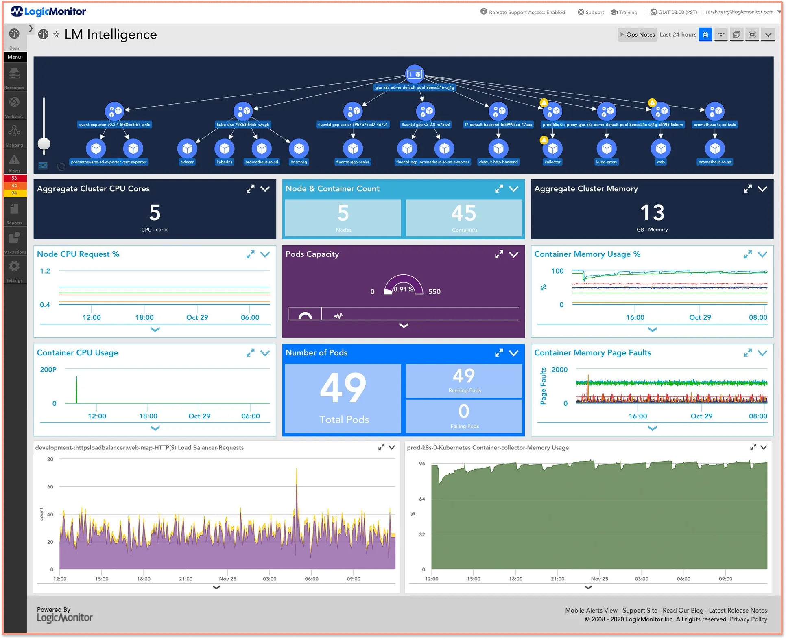Go to the Mapping section in the sidebar
The image size is (786, 639).
[14, 136]
